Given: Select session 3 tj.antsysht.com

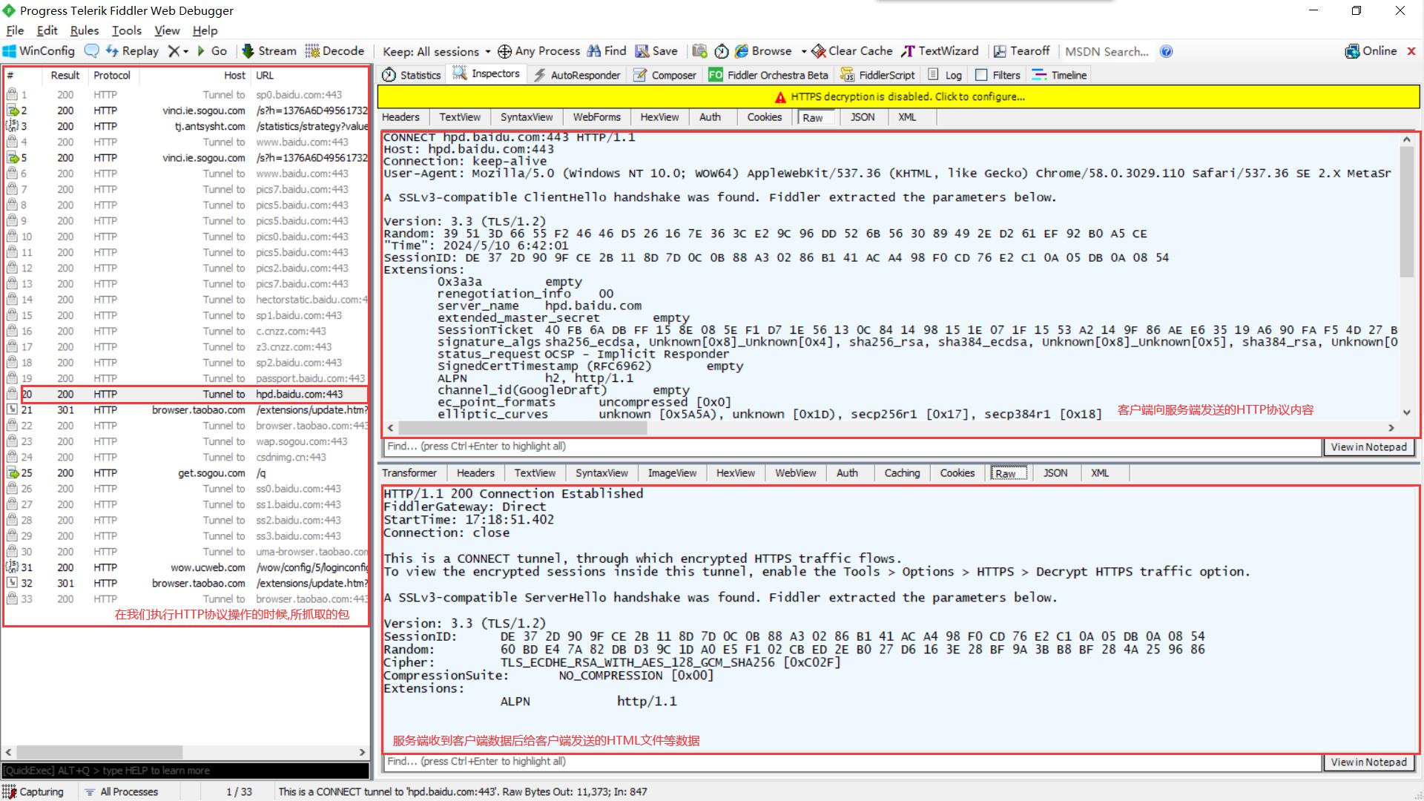Looking at the screenshot, I should pyautogui.click(x=187, y=127).
